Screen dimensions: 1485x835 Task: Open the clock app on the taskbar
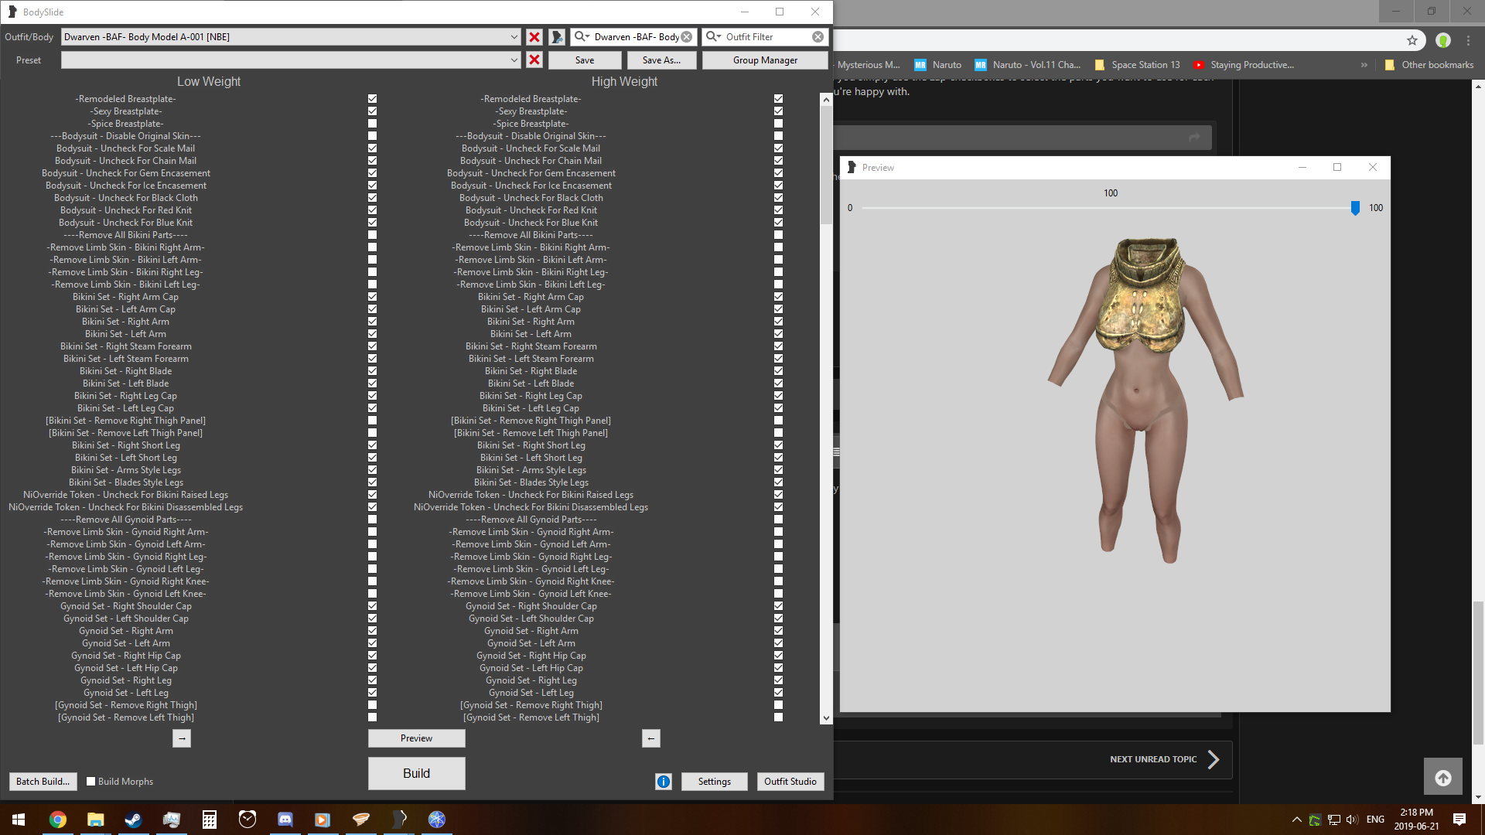pos(247,820)
